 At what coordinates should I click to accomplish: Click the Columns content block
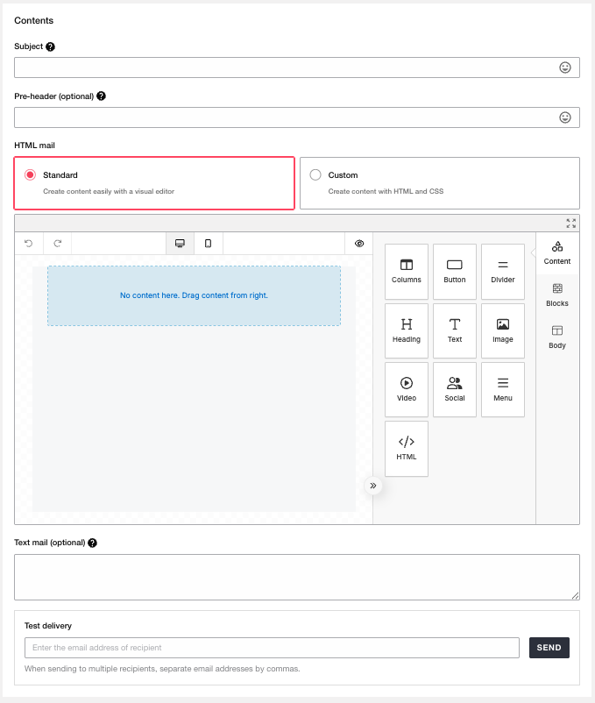407,272
